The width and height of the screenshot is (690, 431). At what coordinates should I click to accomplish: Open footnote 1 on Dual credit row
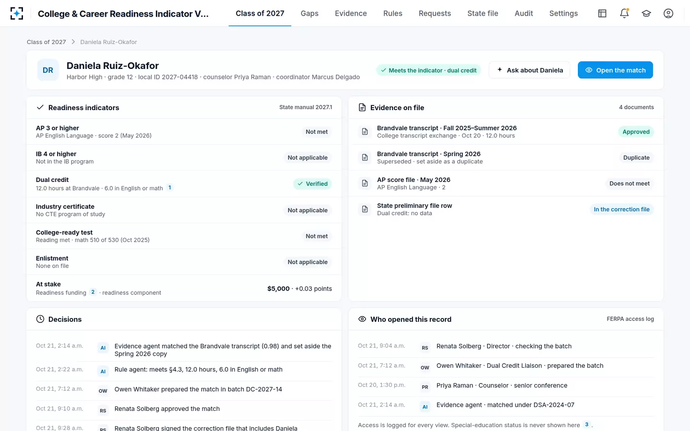[170, 188]
